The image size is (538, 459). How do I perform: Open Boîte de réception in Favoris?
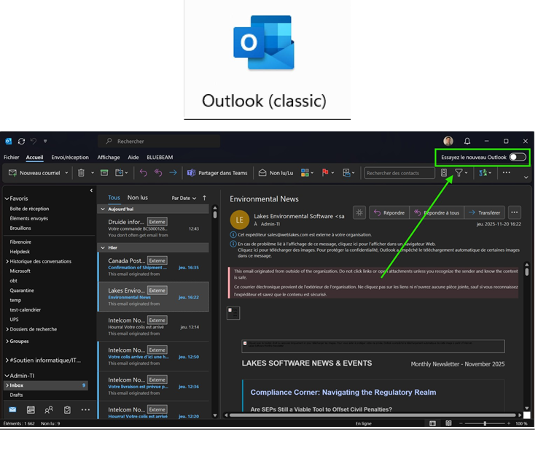pos(29,209)
